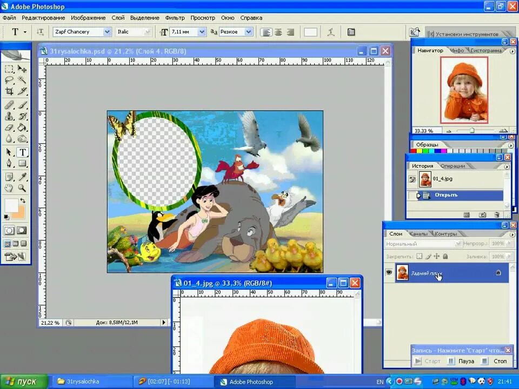Change text orientation icon in options bar
The image size is (519, 389).
point(40,32)
